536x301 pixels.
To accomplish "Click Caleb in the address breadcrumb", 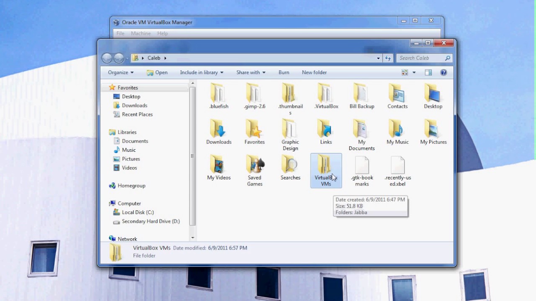I will pos(154,58).
